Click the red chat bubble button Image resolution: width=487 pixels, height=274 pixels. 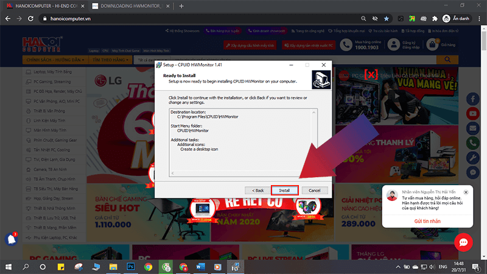click(x=463, y=242)
